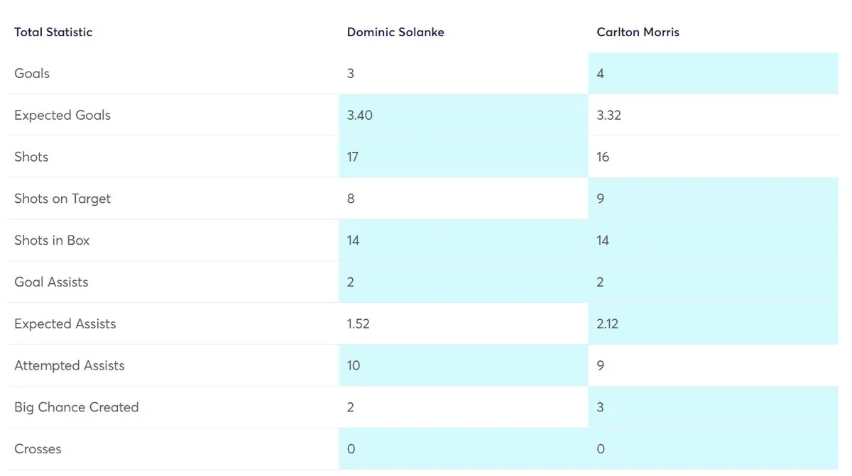852x476 pixels.
Task: Select Morris's Big Chance Created value 3
Action: [x=601, y=408]
